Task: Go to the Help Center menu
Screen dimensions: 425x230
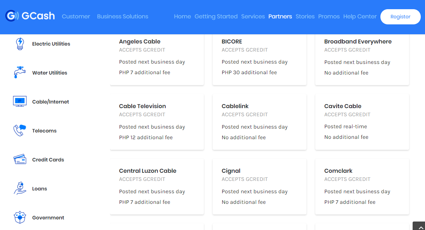Action: click(x=360, y=16)
